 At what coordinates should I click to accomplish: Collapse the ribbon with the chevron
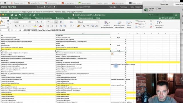(x=177, y=18)
